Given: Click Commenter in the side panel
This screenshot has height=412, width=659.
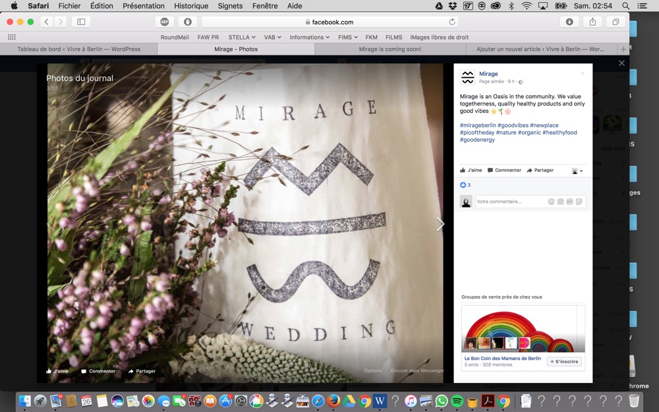Looking at the screenshot, I should (x=504, y=170).
